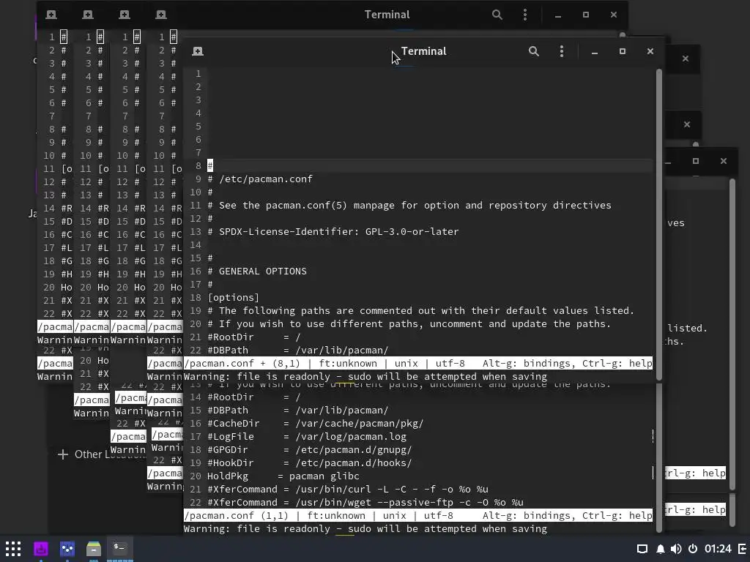Click the SPDX-License-Identifier line
This screenshot has width=750, height=562.
pos(333,232)
